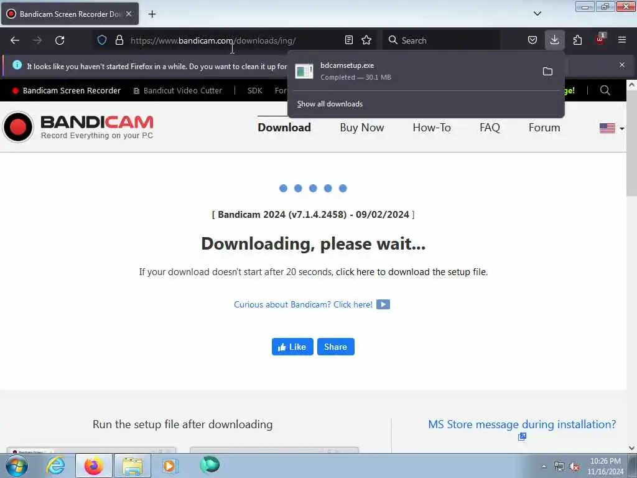Open Curious about Bandicam link
This screenshot has height=478, width=637.
(x=303, y=304)
